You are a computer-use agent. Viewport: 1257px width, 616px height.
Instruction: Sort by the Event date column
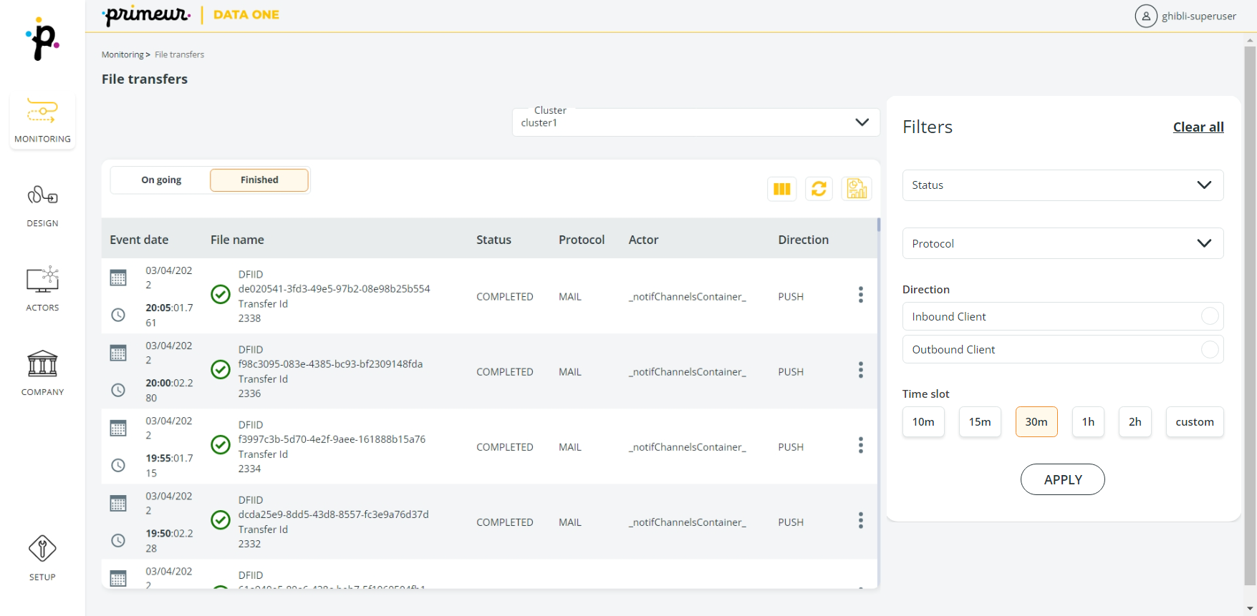(139, 240)
